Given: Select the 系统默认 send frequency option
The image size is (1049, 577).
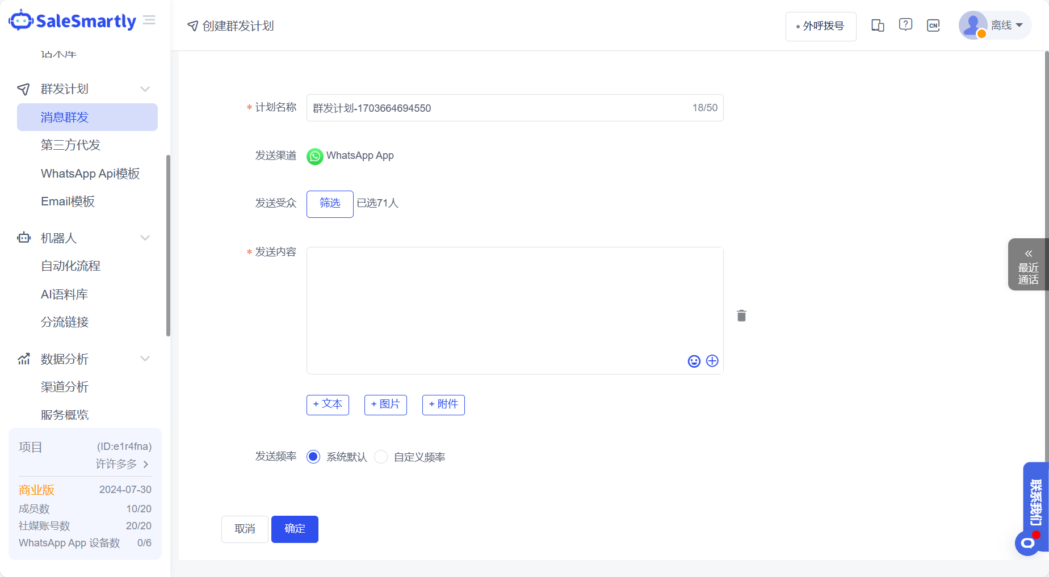Looking at the screenshot, I should (313, 456).
